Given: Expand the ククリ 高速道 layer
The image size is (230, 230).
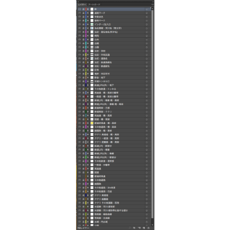Looking at the screenshot, I should pyautogui.click(x=88, y=195).
